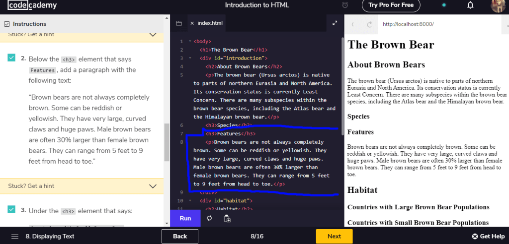509x244 pixels.
Task: Expand the topmost Stuck? Get a hint
Action: point(153,35)
